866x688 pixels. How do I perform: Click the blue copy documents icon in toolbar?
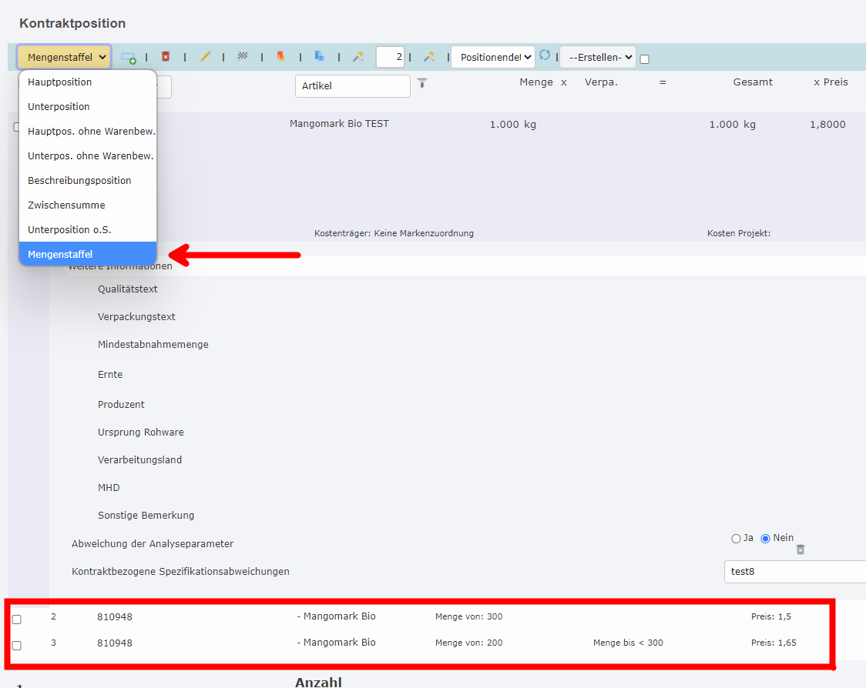[319, 57]
